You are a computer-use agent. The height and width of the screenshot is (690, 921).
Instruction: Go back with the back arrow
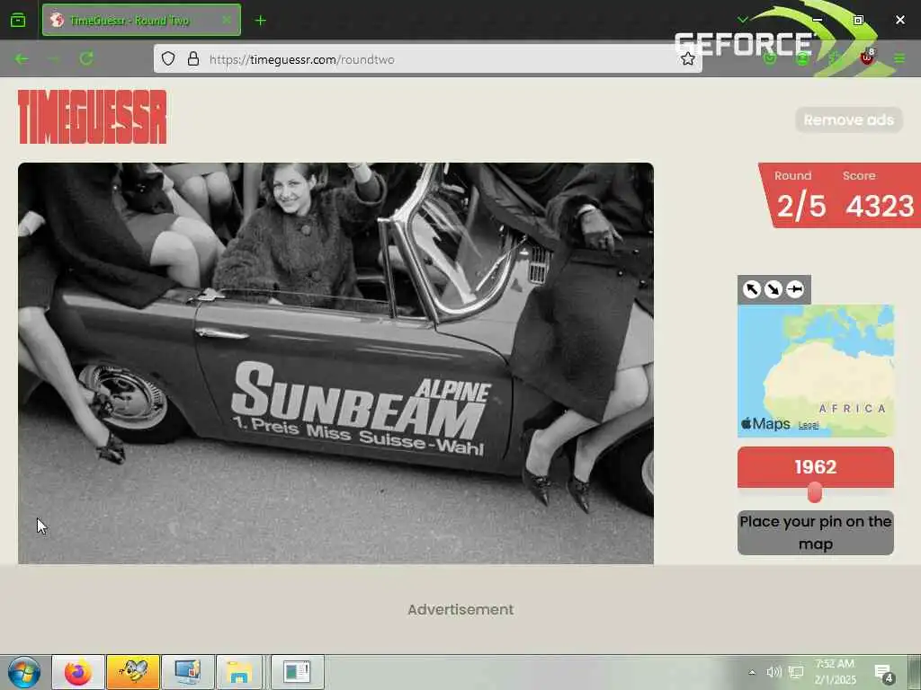(22, 58)
